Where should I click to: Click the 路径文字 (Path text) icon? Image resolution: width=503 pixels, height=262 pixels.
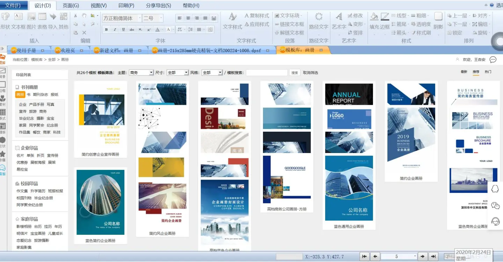point(319,17)
